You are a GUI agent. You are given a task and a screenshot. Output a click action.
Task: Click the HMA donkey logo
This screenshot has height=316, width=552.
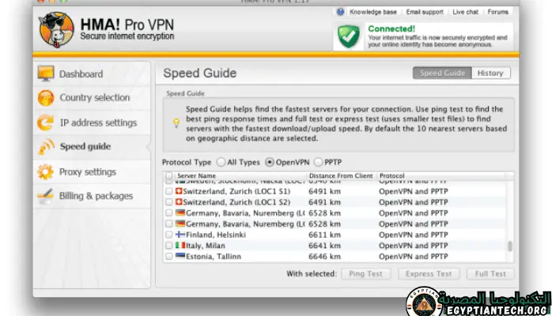[x=55, y=28]
